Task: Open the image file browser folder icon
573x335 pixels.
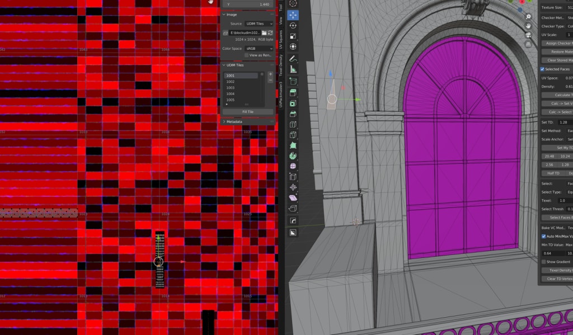Action: click(x=264, y=33)
